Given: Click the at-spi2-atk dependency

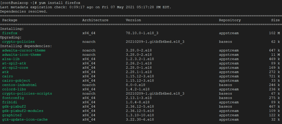Looking at the screenshot, I should click(x=14, y=63).
